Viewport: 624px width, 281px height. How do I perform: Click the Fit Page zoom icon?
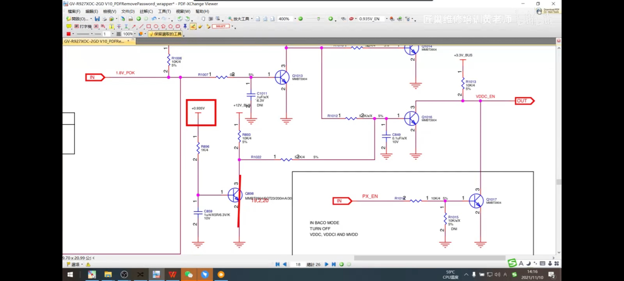point(265,19)
